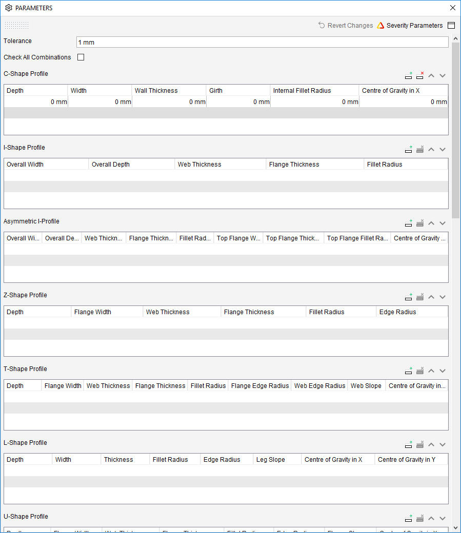Edit C-Shape Internal Fillet Radius value cell
The height and width of the screenshot is (533, 461).
(x=315, y=101)
